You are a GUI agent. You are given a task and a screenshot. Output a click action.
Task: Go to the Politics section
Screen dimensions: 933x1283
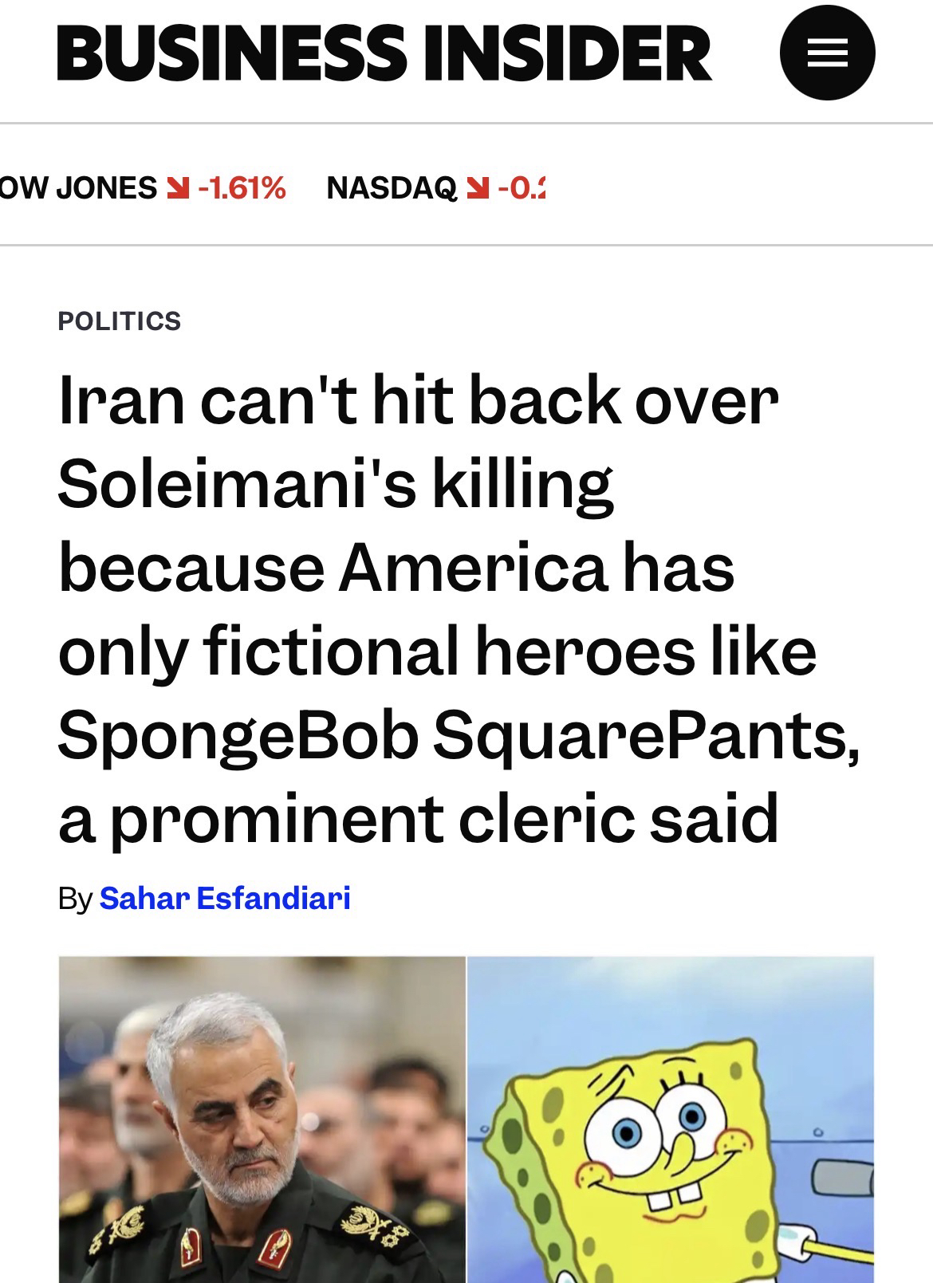point(120,321)
